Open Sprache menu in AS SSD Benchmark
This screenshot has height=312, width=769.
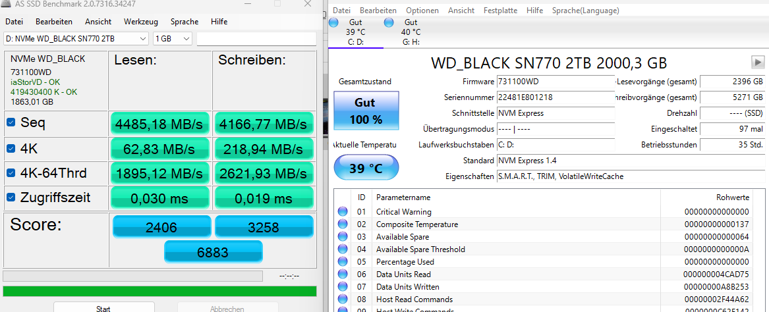185,22
